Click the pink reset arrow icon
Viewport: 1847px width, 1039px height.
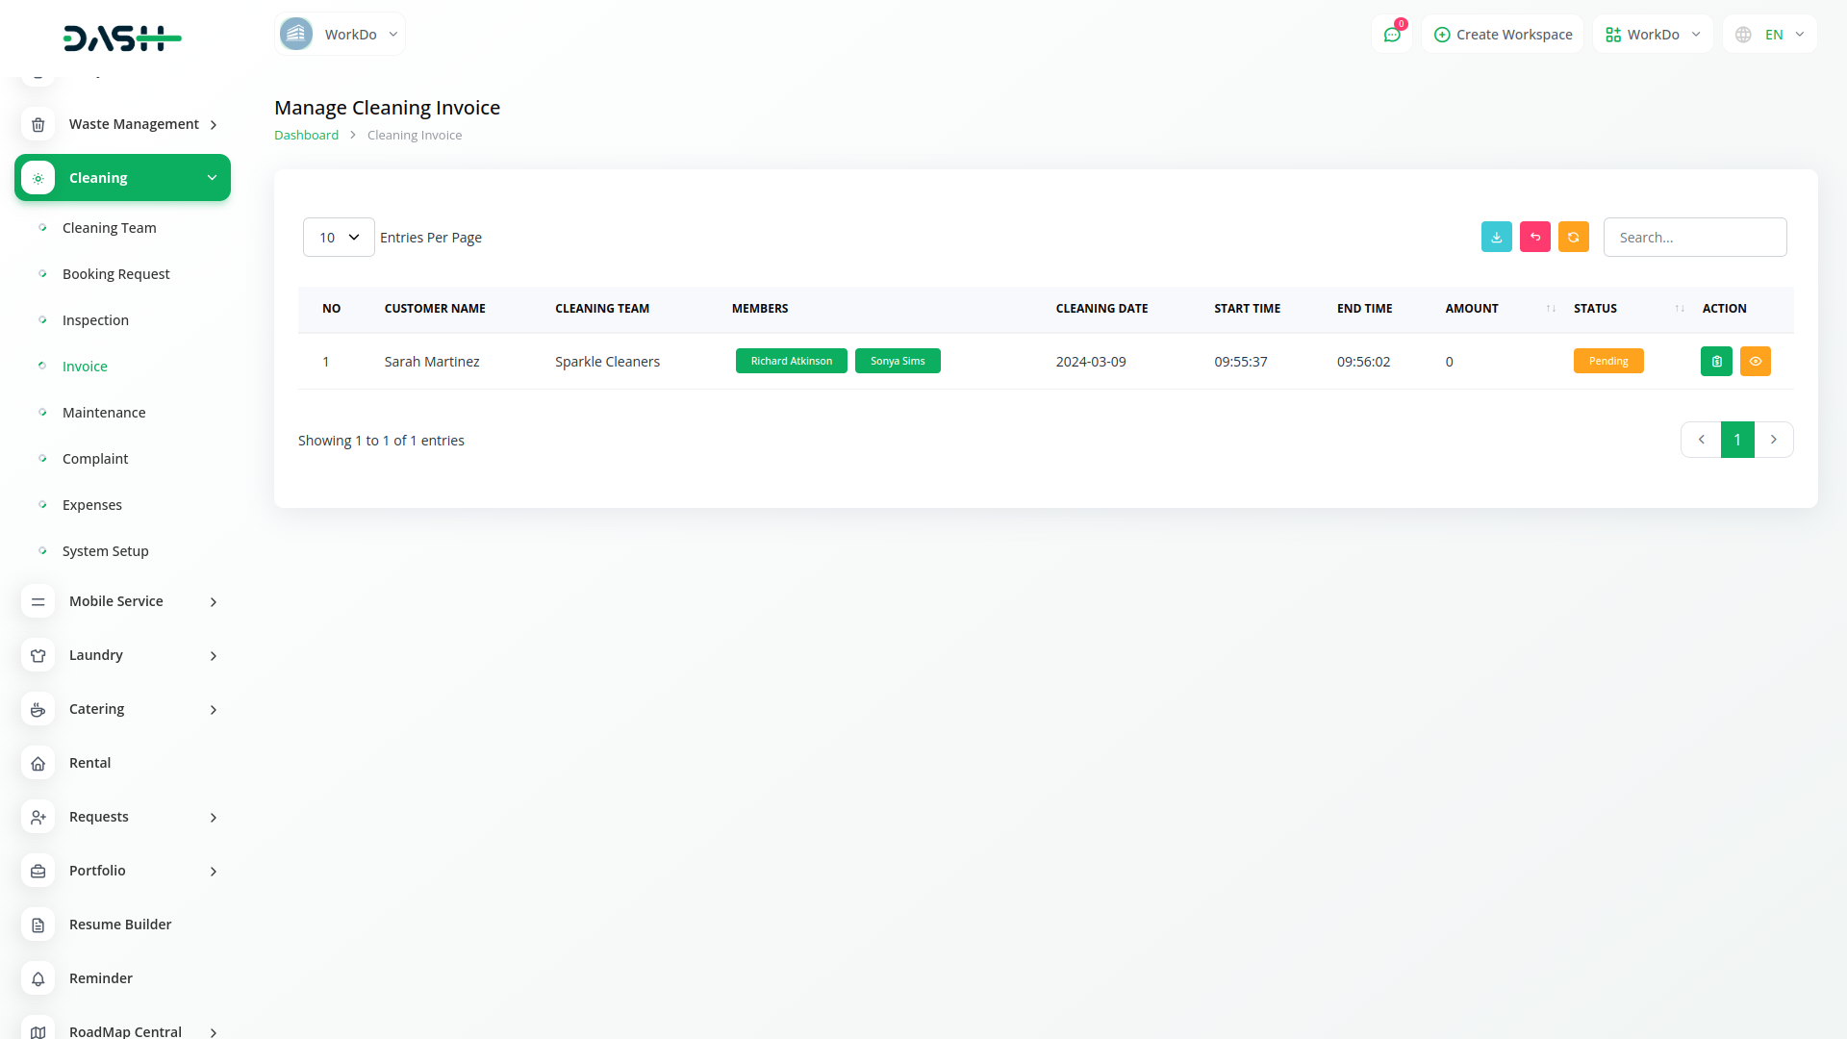pyautogui.click(x=1534, y=237)
